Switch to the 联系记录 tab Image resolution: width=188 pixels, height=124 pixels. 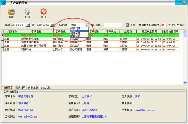point(20,88)
